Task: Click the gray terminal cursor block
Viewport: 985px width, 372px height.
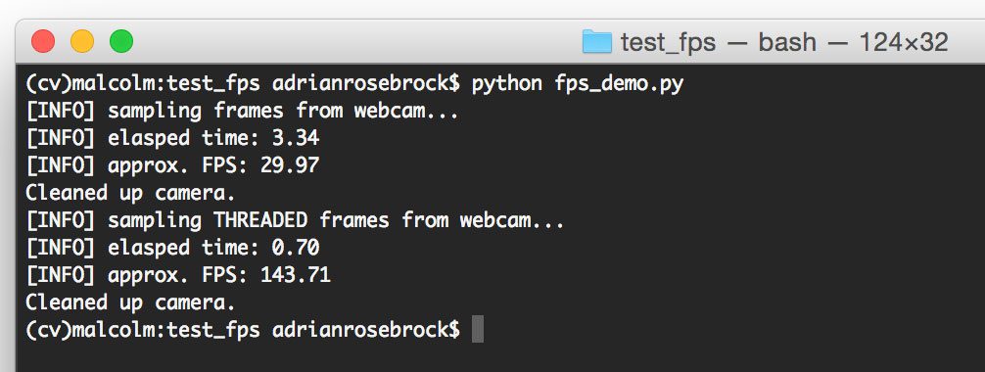Action: coord(478,329)
